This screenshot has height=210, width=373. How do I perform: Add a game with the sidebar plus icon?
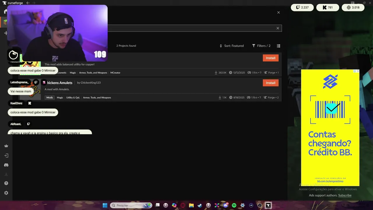[x=6, y=33]
